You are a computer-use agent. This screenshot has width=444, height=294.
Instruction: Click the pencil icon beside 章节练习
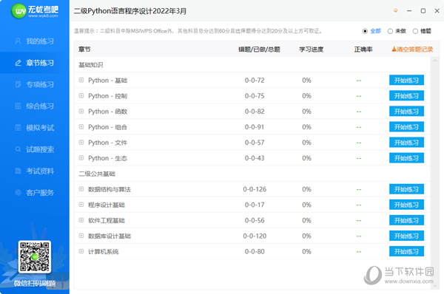[18, 63]
